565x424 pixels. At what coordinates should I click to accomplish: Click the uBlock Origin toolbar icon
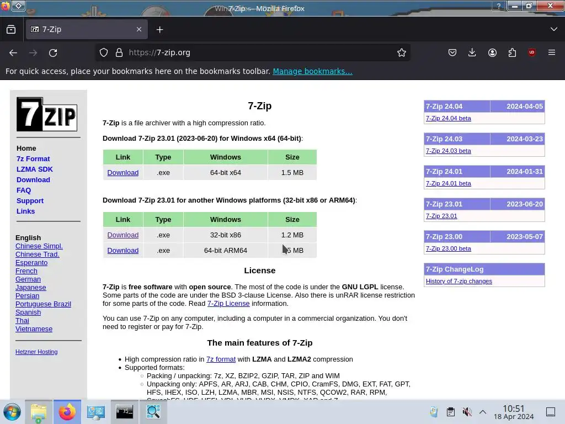pos(532,52)
